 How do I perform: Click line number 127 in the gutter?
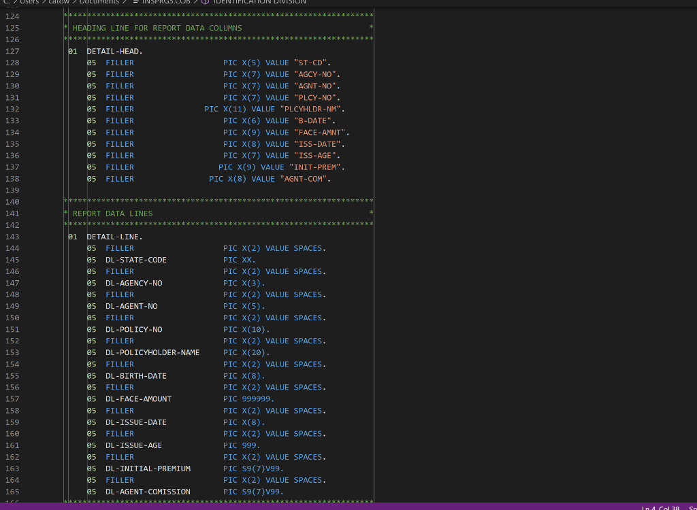coord(12,51)
